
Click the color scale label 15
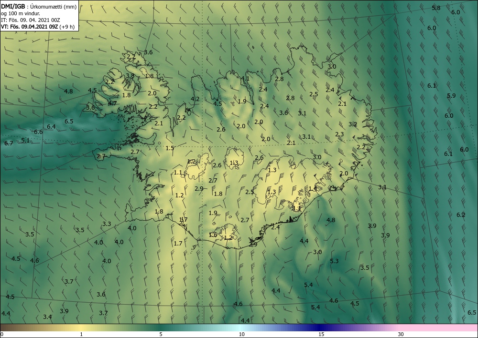[x=321, y=335]
